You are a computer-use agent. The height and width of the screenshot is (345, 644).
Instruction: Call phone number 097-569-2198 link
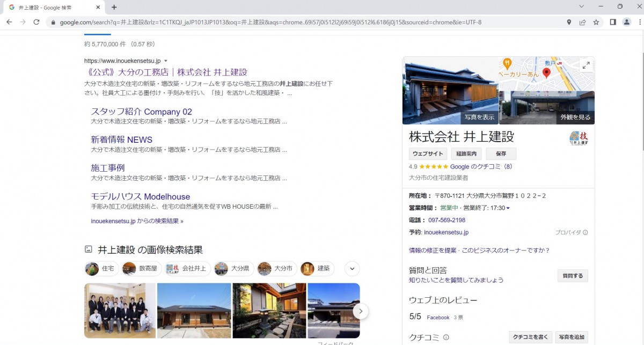pos(447,220)
